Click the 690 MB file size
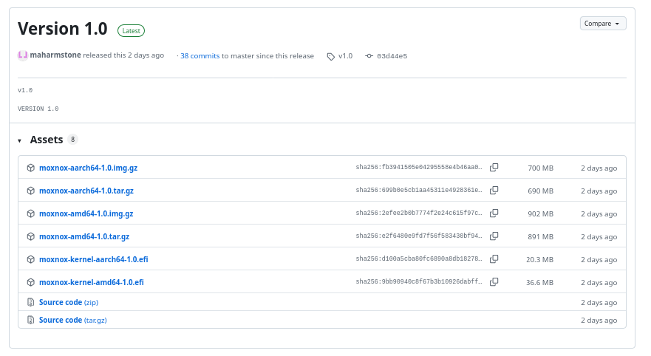The width and height of the screenshot is (651, 356). pyautogui.click(x=541, y=191)
